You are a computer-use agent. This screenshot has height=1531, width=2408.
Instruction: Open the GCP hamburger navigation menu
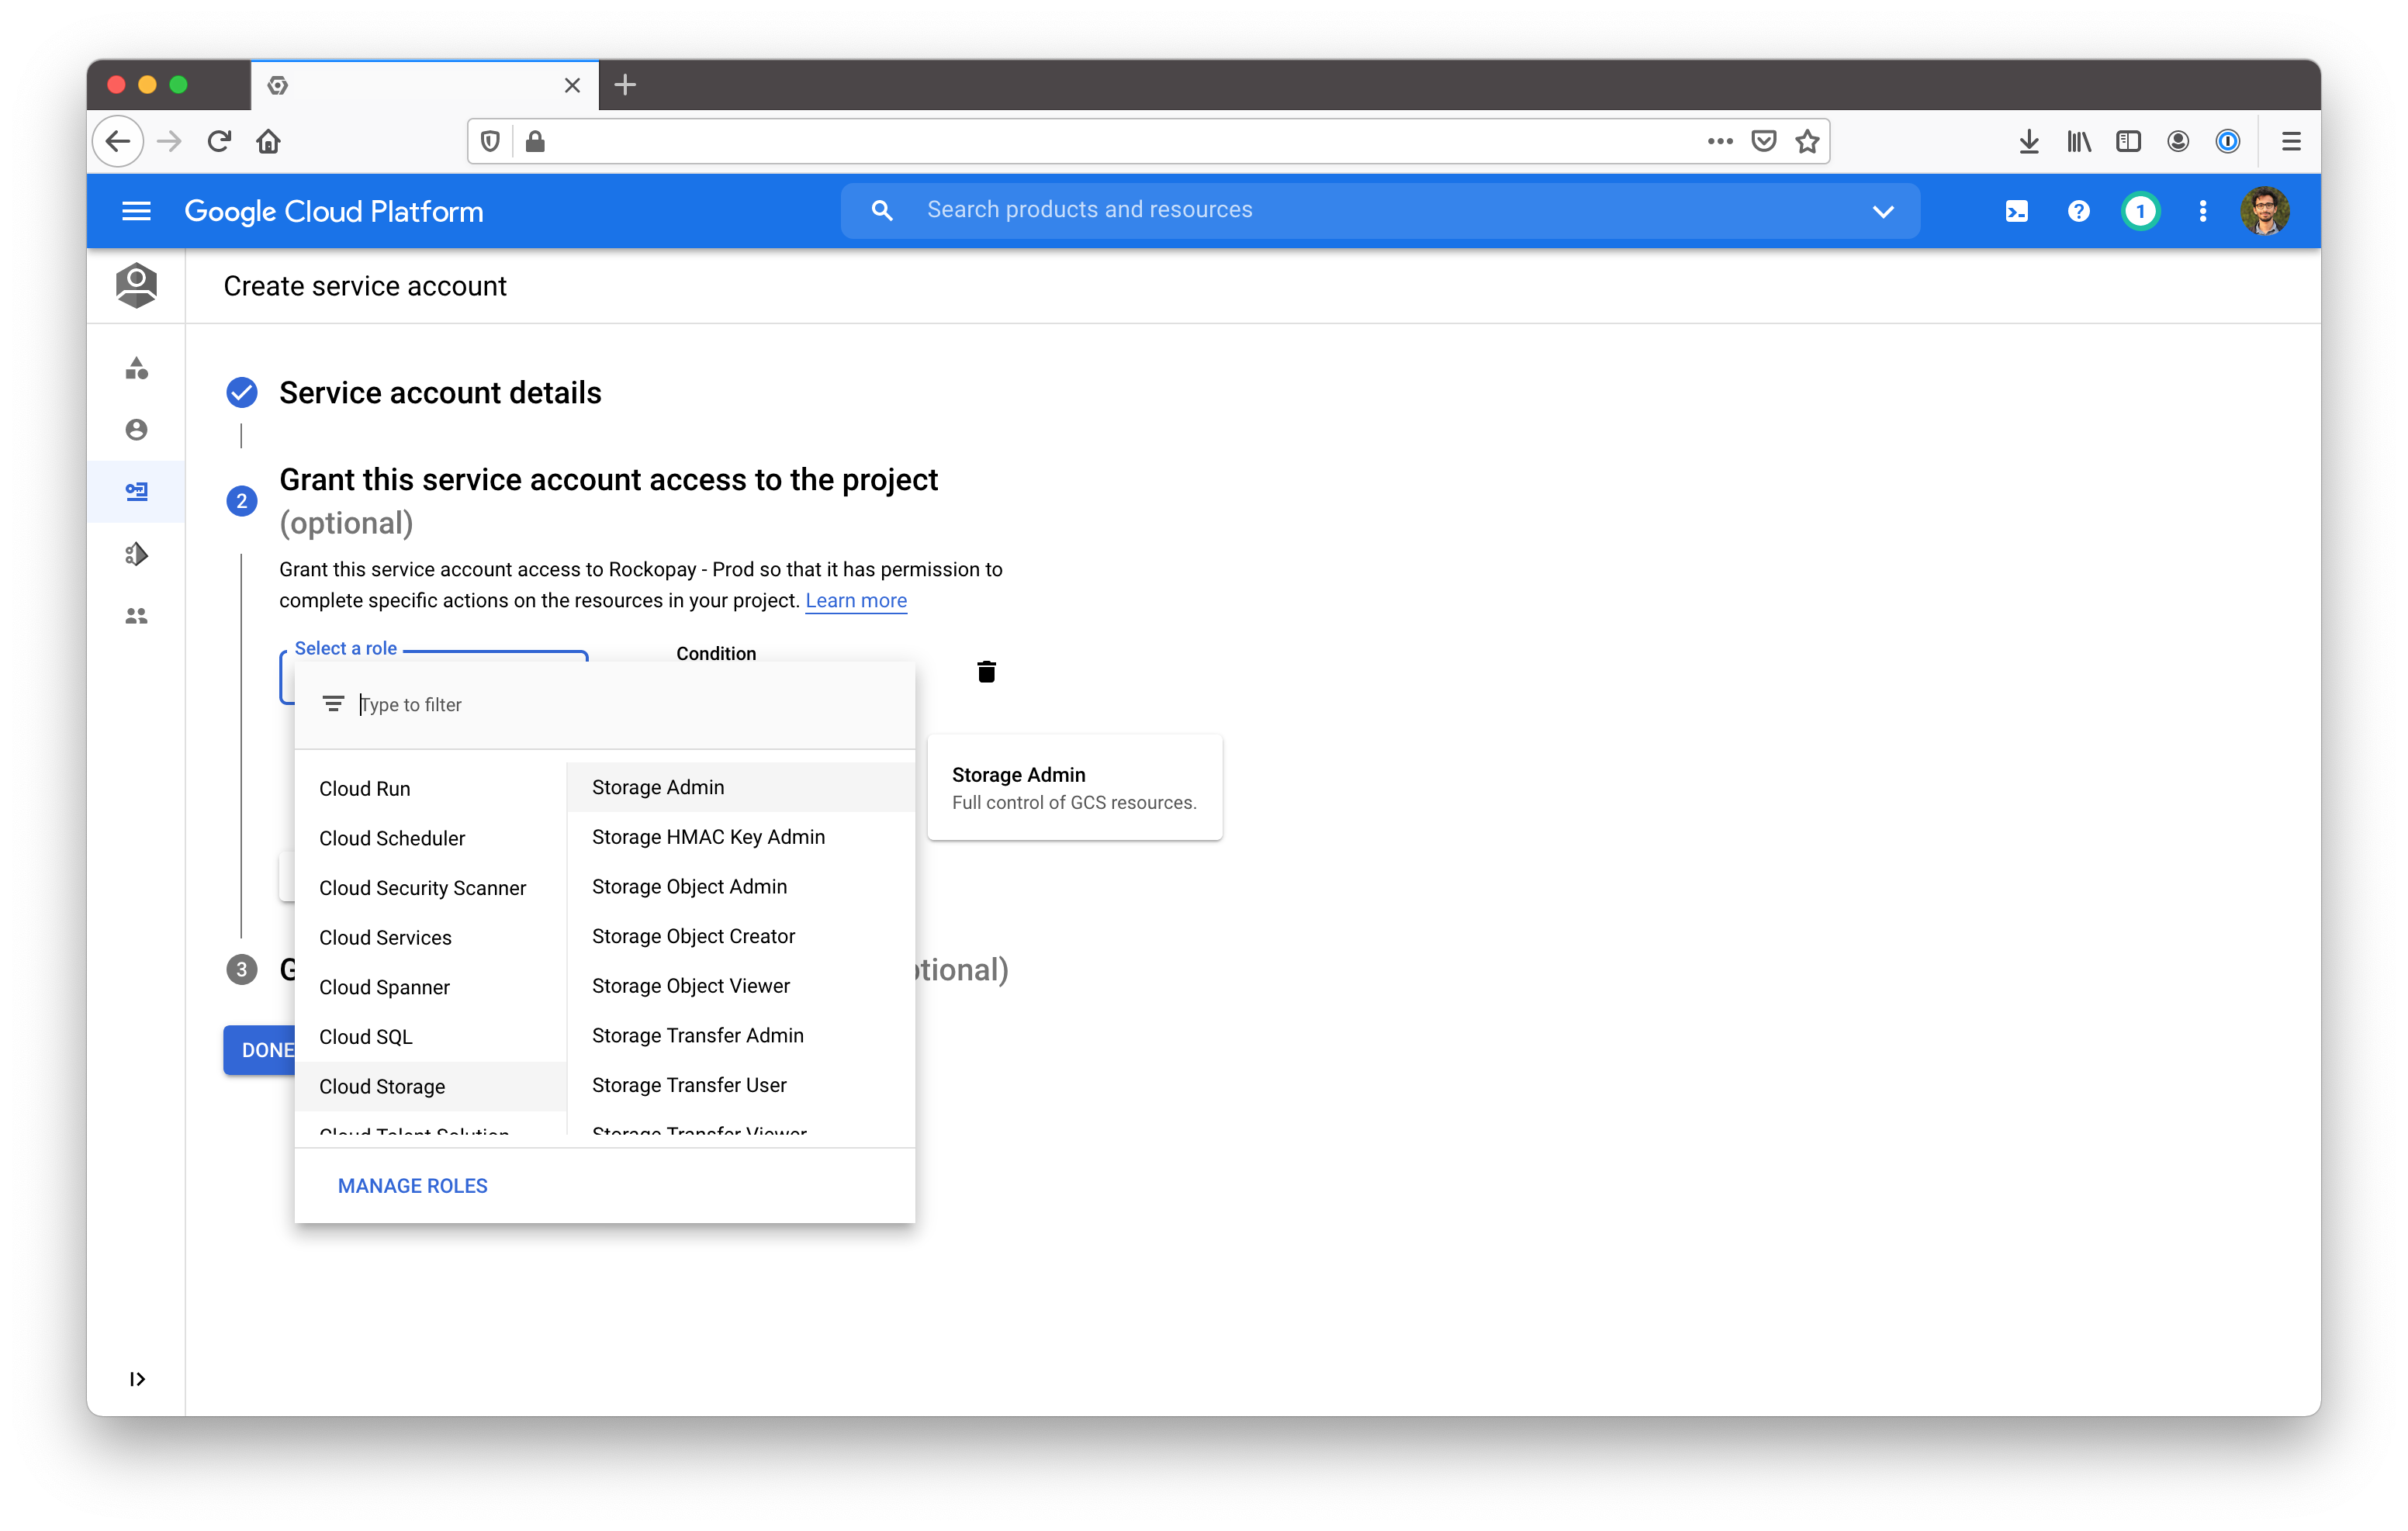[136, 211]
